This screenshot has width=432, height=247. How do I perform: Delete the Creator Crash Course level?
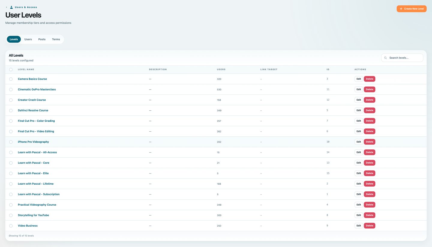click(x=370, y=100)
